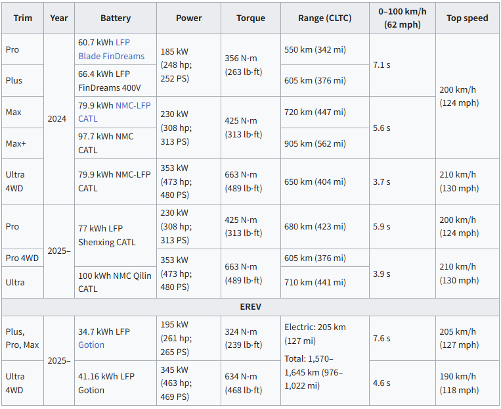Viewport: 501px width, 409px height.
Task: Click the 2024 year cell
Action: 59,119
